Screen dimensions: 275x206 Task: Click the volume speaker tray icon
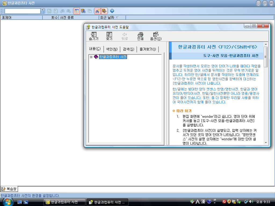(251, 201)
